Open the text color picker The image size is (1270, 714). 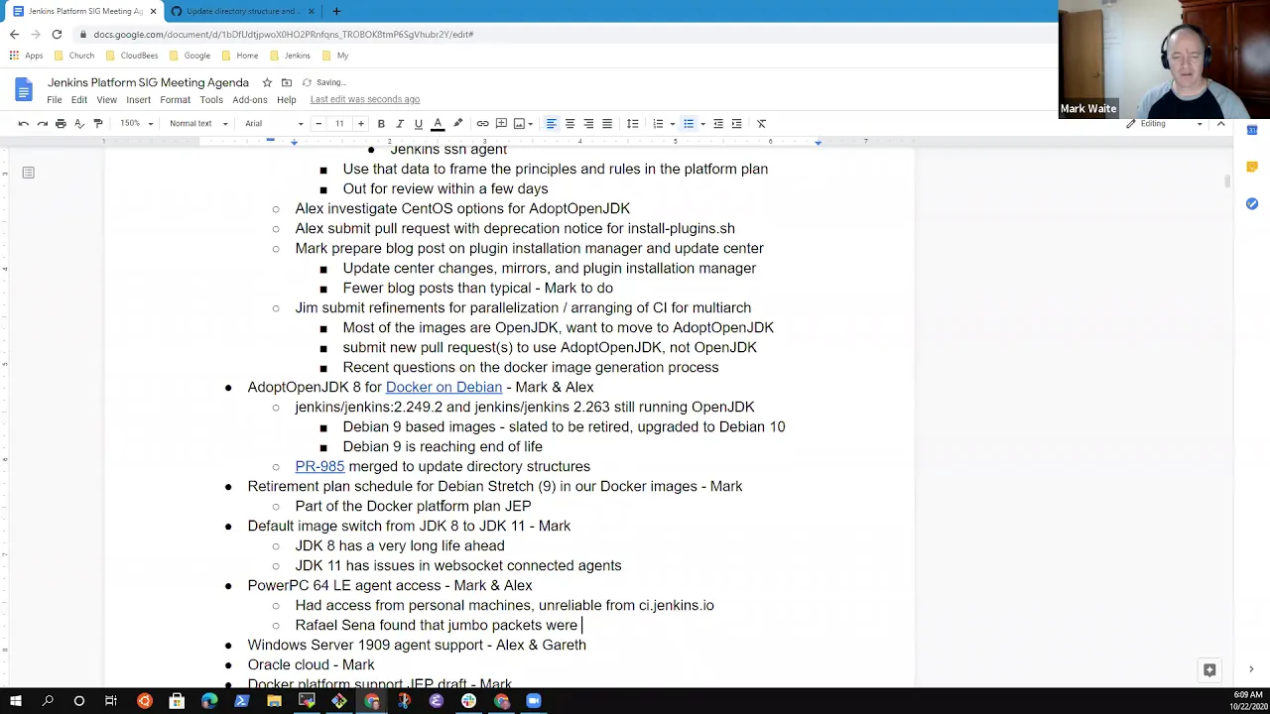pos(438,124)
